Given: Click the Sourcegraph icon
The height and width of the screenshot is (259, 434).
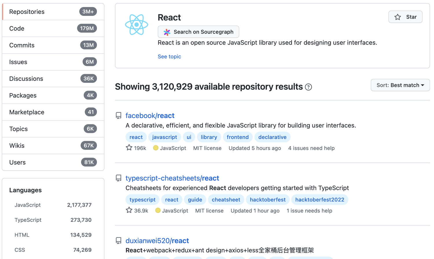Looking at the screenshot, I should pos(167,32).
